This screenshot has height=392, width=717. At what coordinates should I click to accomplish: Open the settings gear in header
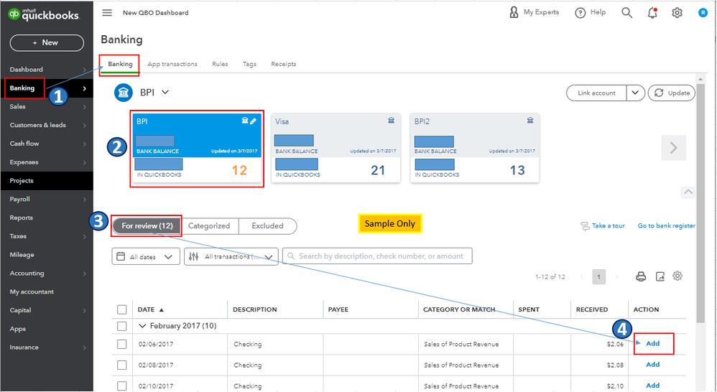(677, 13)
